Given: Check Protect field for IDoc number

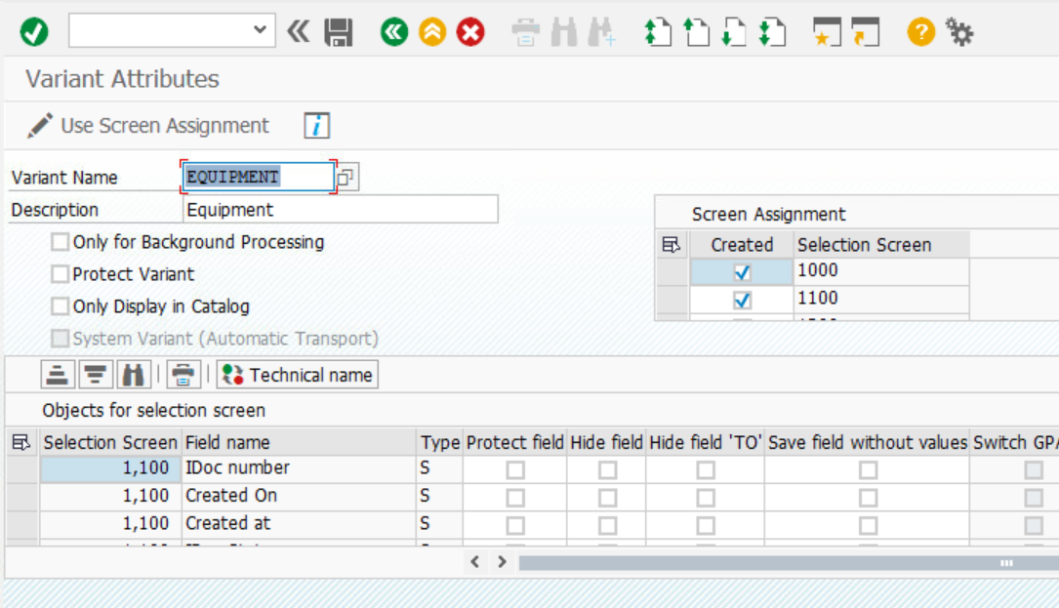Looking at the screenshot, I should (515, 469).
